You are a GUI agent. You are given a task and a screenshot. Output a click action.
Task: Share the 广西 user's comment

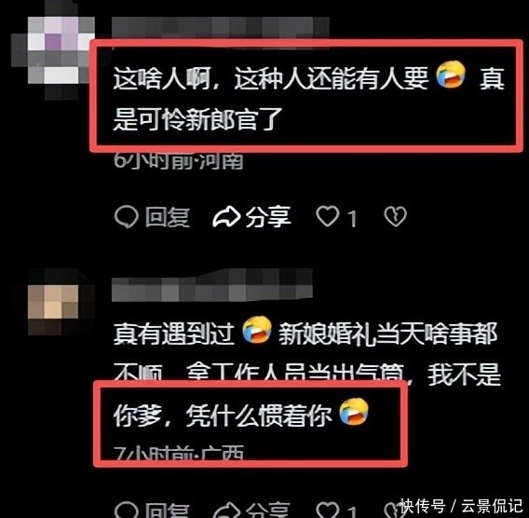251,511
